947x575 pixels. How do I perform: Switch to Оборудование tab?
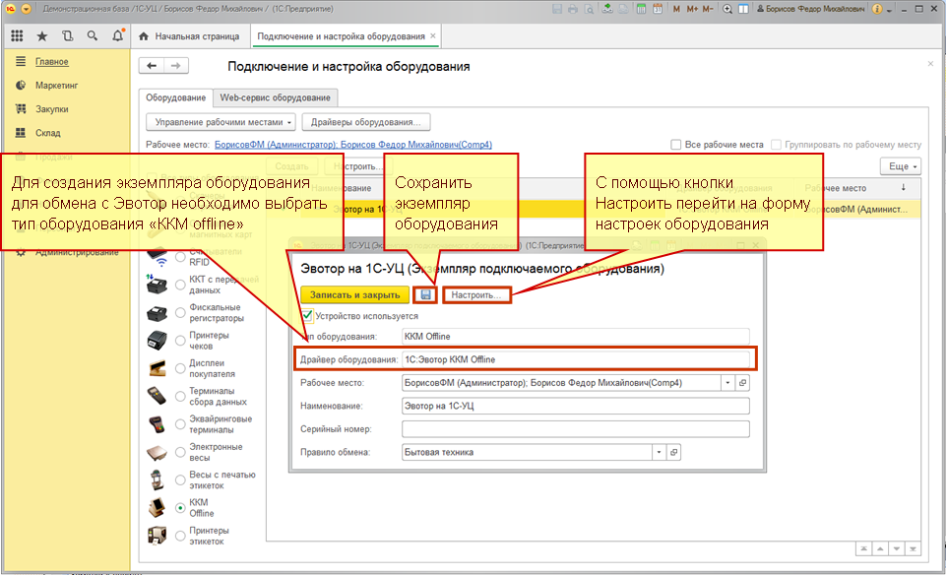pos(176,97)
